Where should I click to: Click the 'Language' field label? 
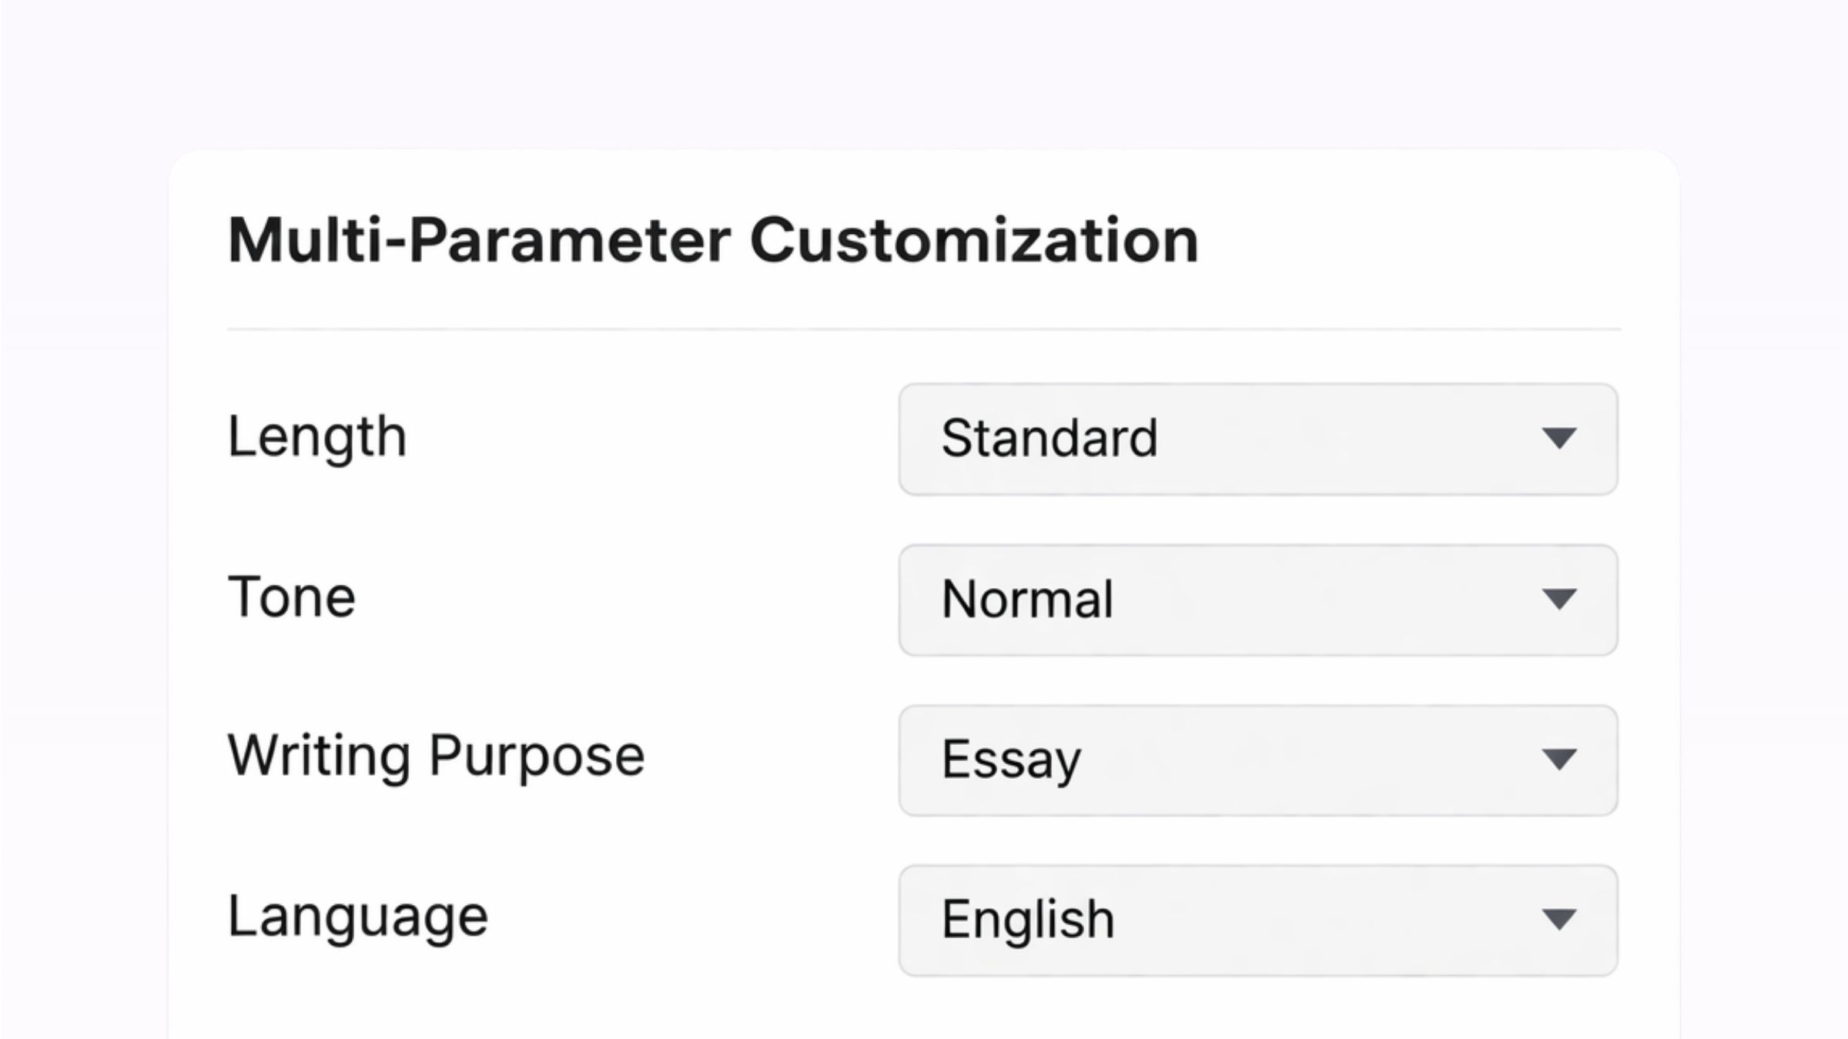357,916
